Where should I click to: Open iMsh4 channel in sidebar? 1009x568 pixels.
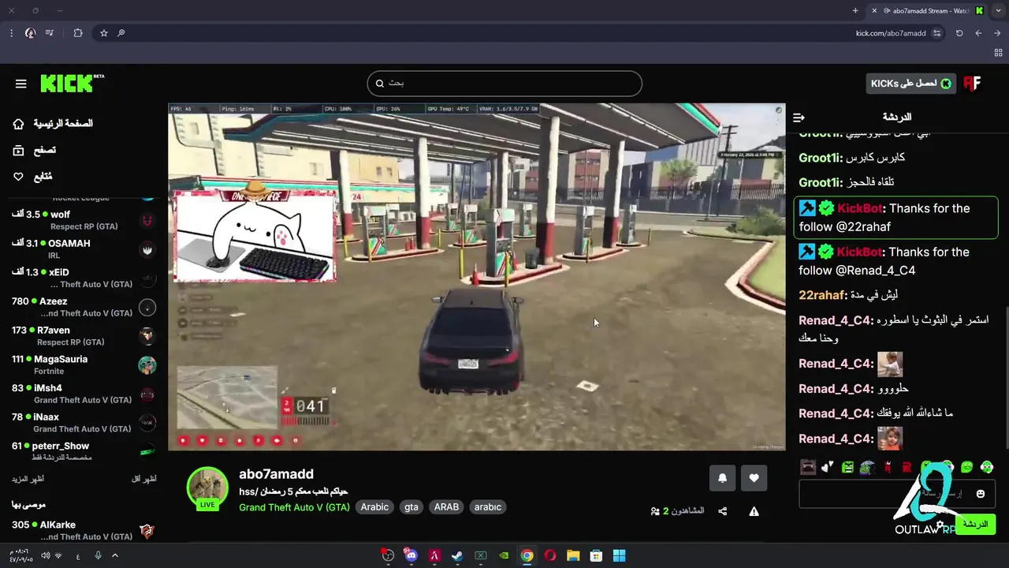83,394
